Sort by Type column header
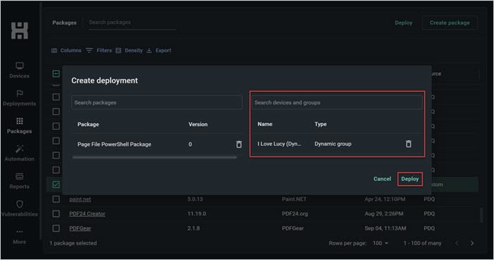The width and height of the screenshot is (494, 260). (320, 124)
